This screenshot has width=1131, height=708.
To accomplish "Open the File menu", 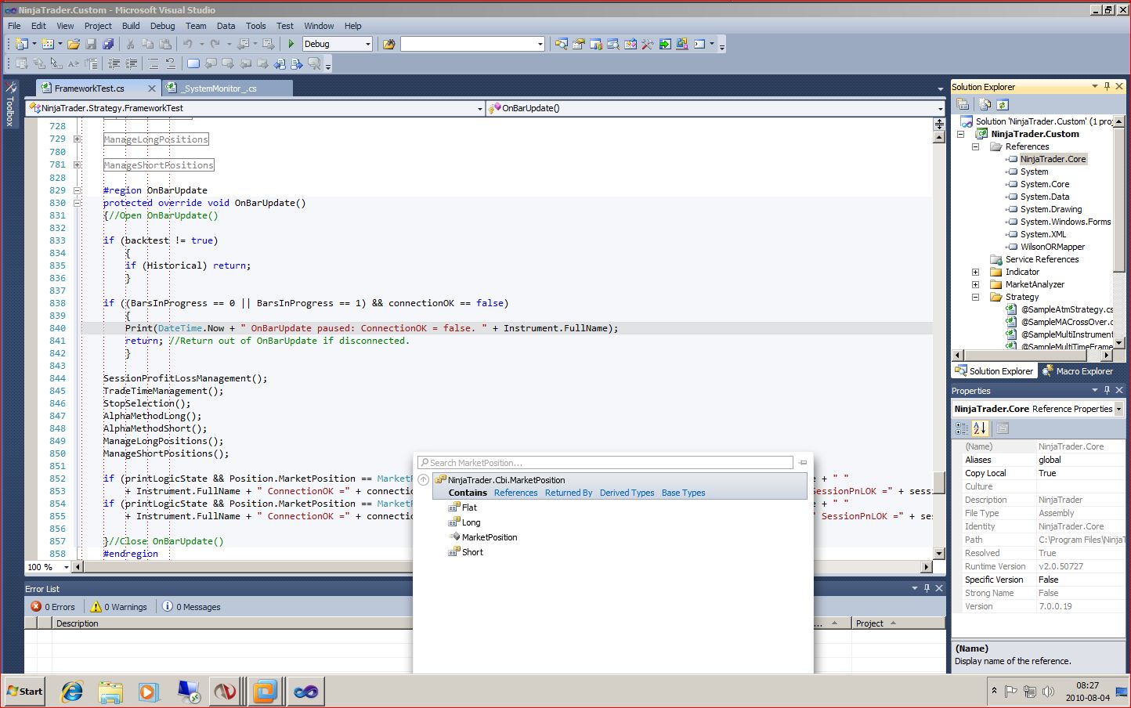I will 14,26.
